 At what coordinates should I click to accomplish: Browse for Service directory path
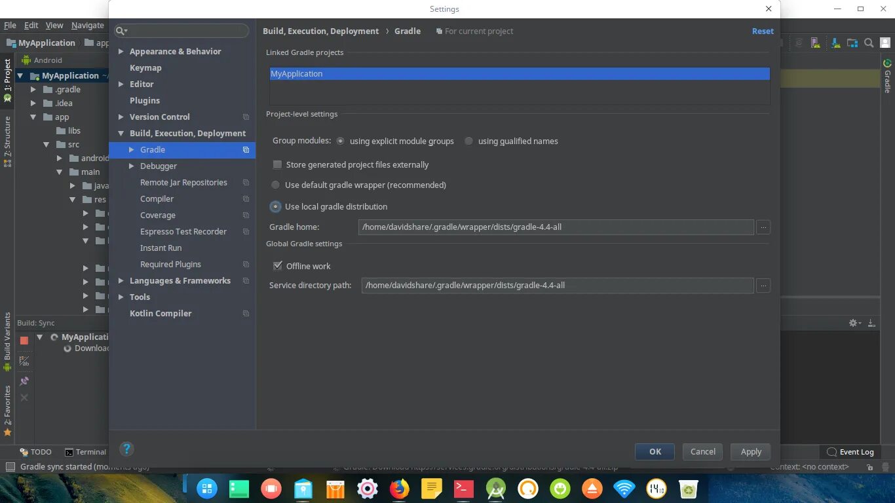click(x=763, y=286)
